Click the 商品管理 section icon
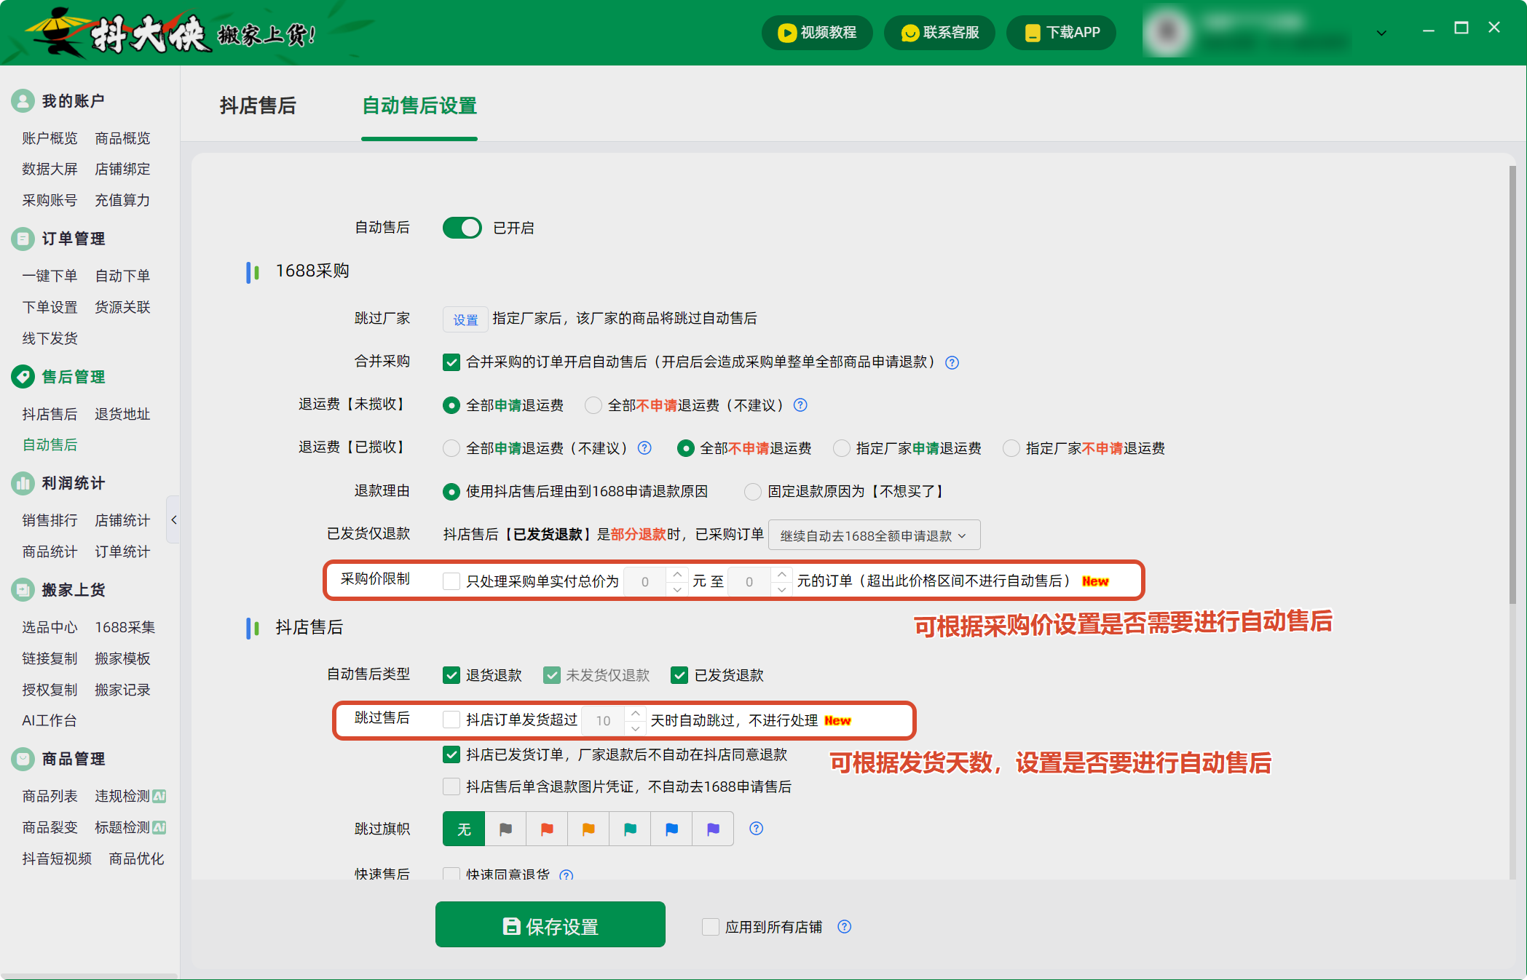1527x980 pixels. [x=23, y=759]
